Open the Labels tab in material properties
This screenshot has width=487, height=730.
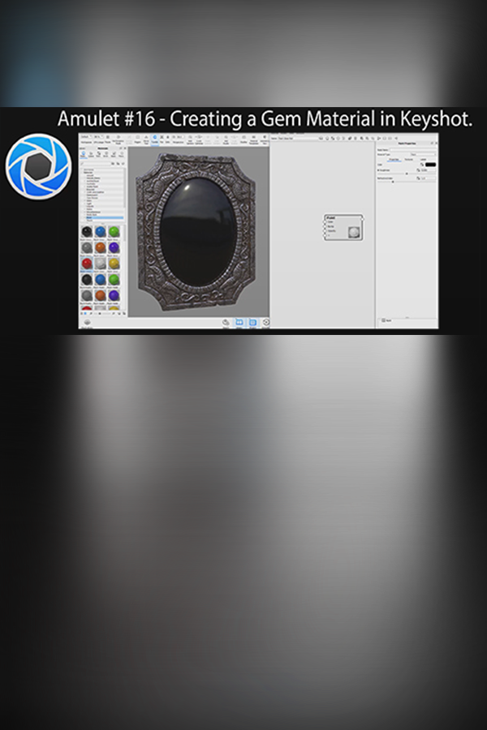(420, 160)
